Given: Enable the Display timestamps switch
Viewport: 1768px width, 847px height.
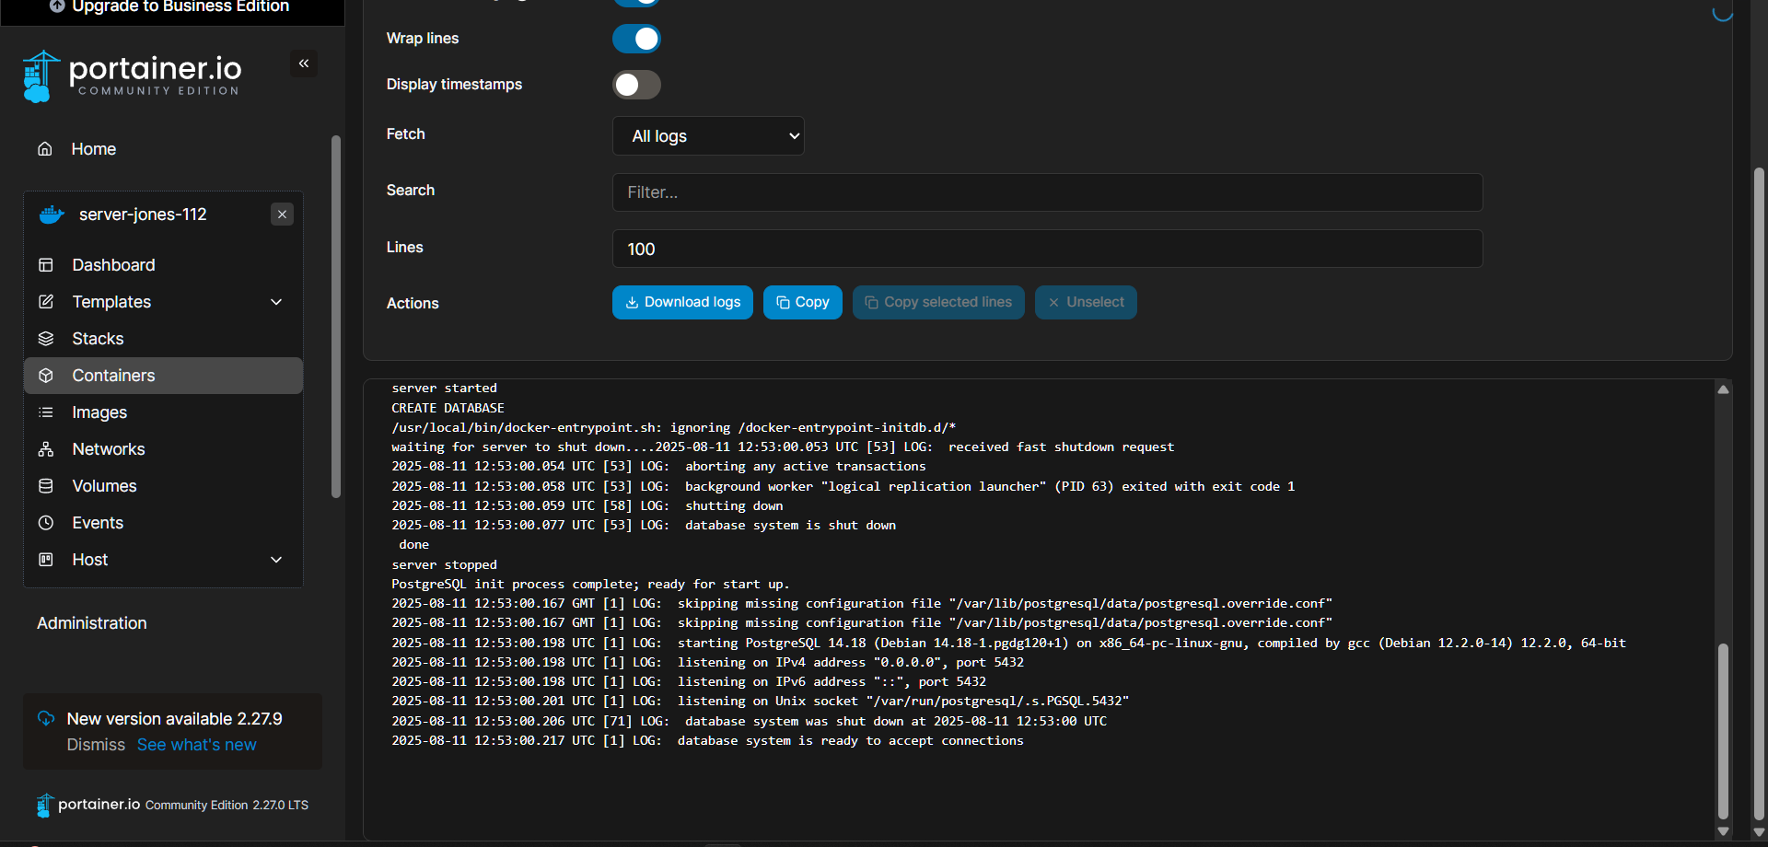Looking at the screenshot, I should [x=636, y=85].
